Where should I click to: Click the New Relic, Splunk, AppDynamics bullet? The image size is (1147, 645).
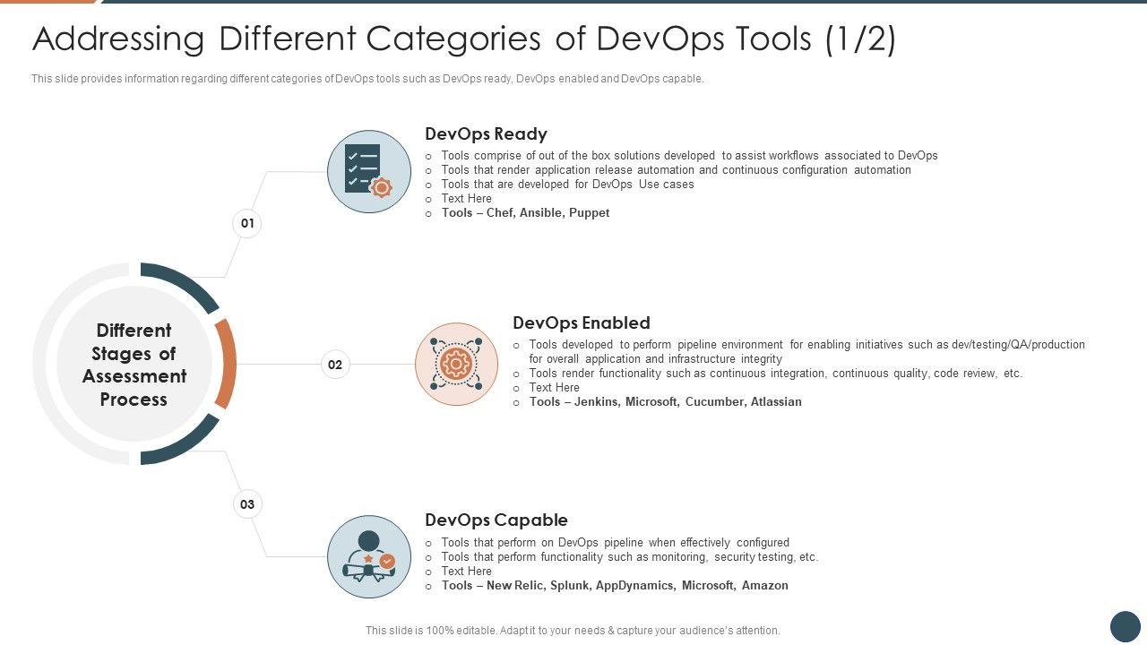point(615,586)
